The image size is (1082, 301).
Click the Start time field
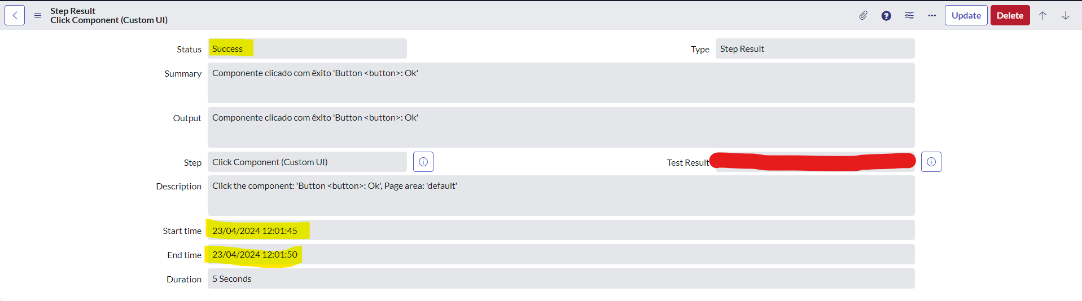[561, 230]
